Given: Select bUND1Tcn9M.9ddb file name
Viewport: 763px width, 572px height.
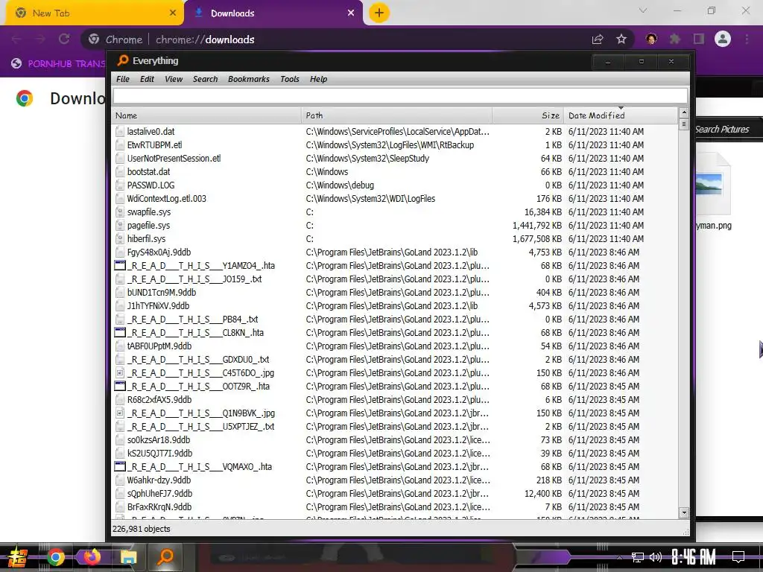Looking at the screenshot, I should pos(161,292).
